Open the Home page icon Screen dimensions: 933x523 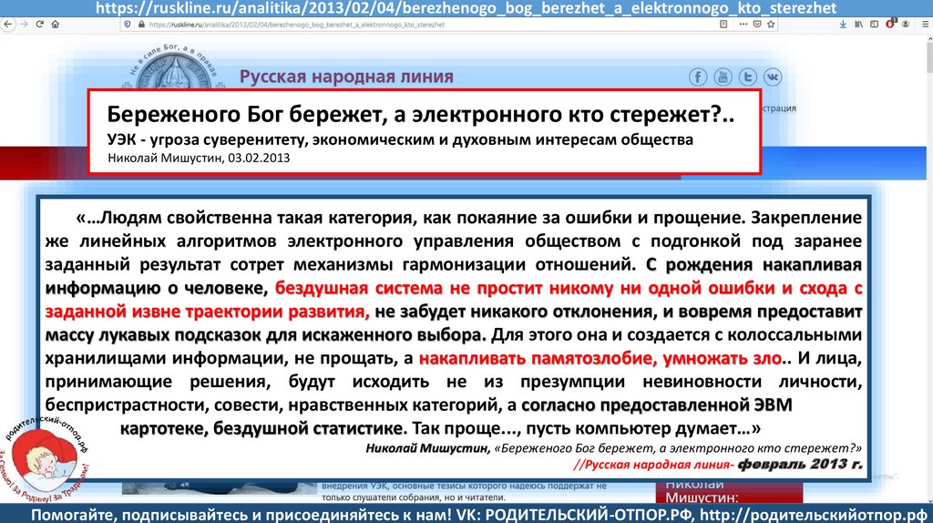pos(56,25)
